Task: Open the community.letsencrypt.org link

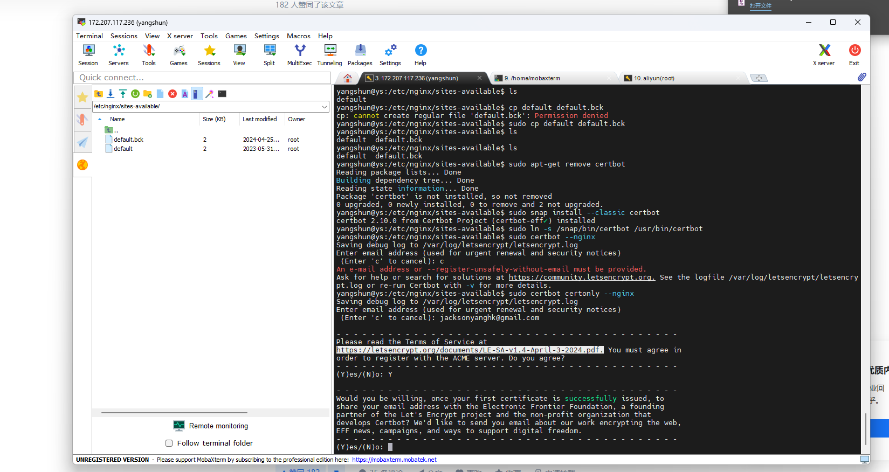Action: click(x=582, y=277)
